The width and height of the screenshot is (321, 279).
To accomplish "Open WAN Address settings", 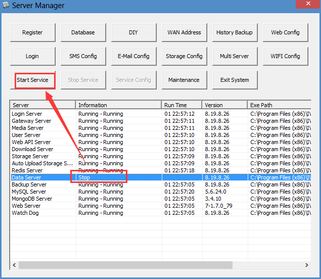I will point(185,32).
